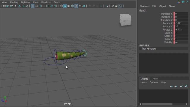
Task: Click Use Default Material icon
Action: click(69, 6)
